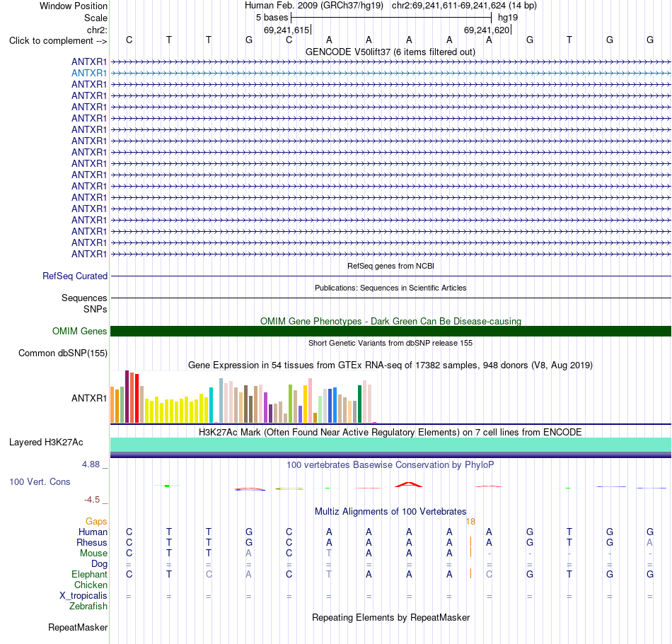Click the chr2: label beside the base ruler
Viewport: 672px width, 644px height.
(x=97, y=30)
